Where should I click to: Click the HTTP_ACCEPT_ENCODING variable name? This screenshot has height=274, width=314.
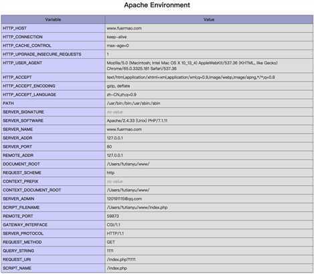coord(29,86)
